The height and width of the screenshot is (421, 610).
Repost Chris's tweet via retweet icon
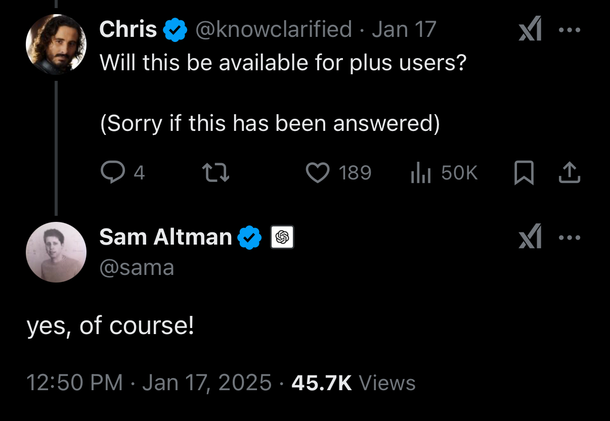216,173
